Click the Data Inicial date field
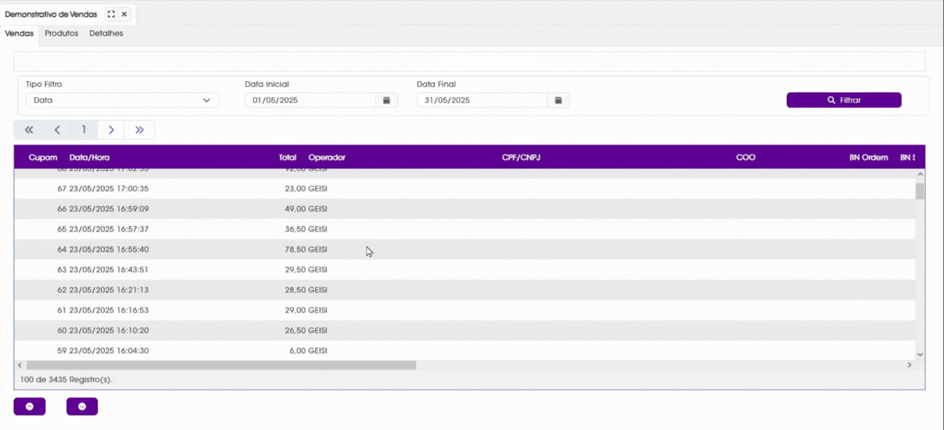Image resolution: width=944 pixels, height=430 pixels. (311, 100)
